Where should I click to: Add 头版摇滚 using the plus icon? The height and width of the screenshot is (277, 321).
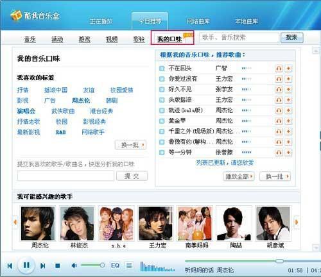click(288, 100)
